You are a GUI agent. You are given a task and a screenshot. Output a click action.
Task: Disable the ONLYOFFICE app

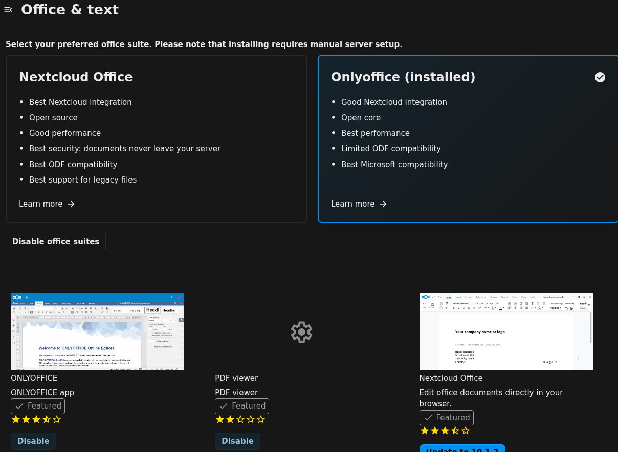pos(33,441)
